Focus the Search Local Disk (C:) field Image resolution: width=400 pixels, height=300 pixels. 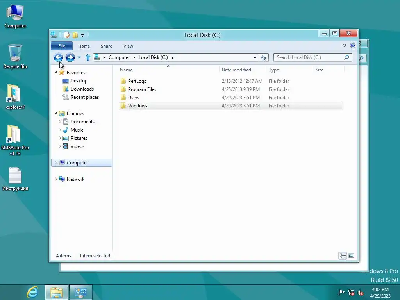[313, 57]
